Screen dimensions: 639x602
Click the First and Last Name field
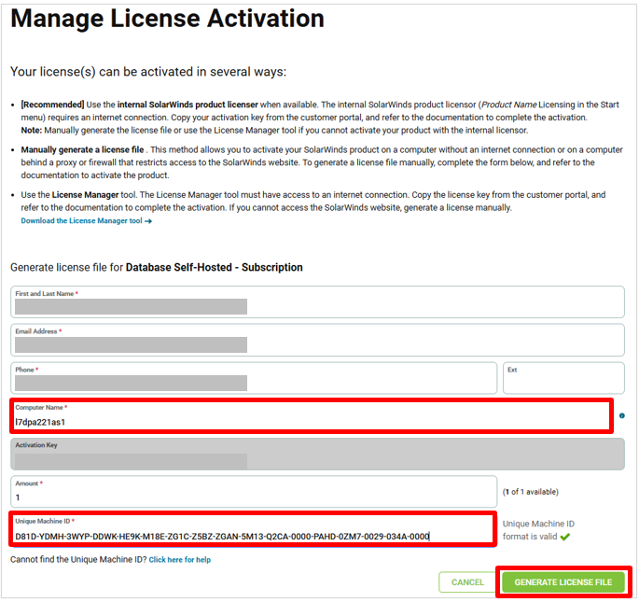coord(317,301)
